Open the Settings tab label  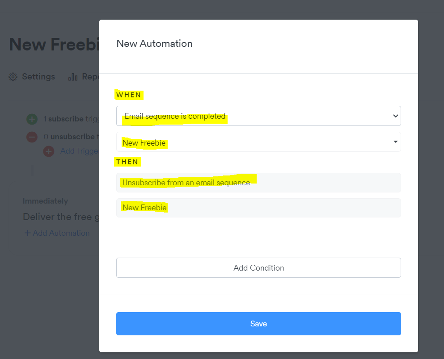[38, 77]
